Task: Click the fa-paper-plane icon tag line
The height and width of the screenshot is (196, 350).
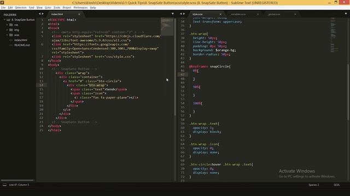Action: coord(106,97)
